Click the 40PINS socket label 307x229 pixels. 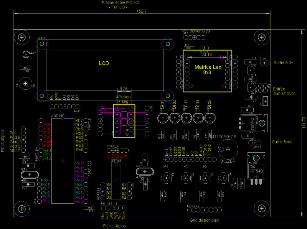click(58, 115)
